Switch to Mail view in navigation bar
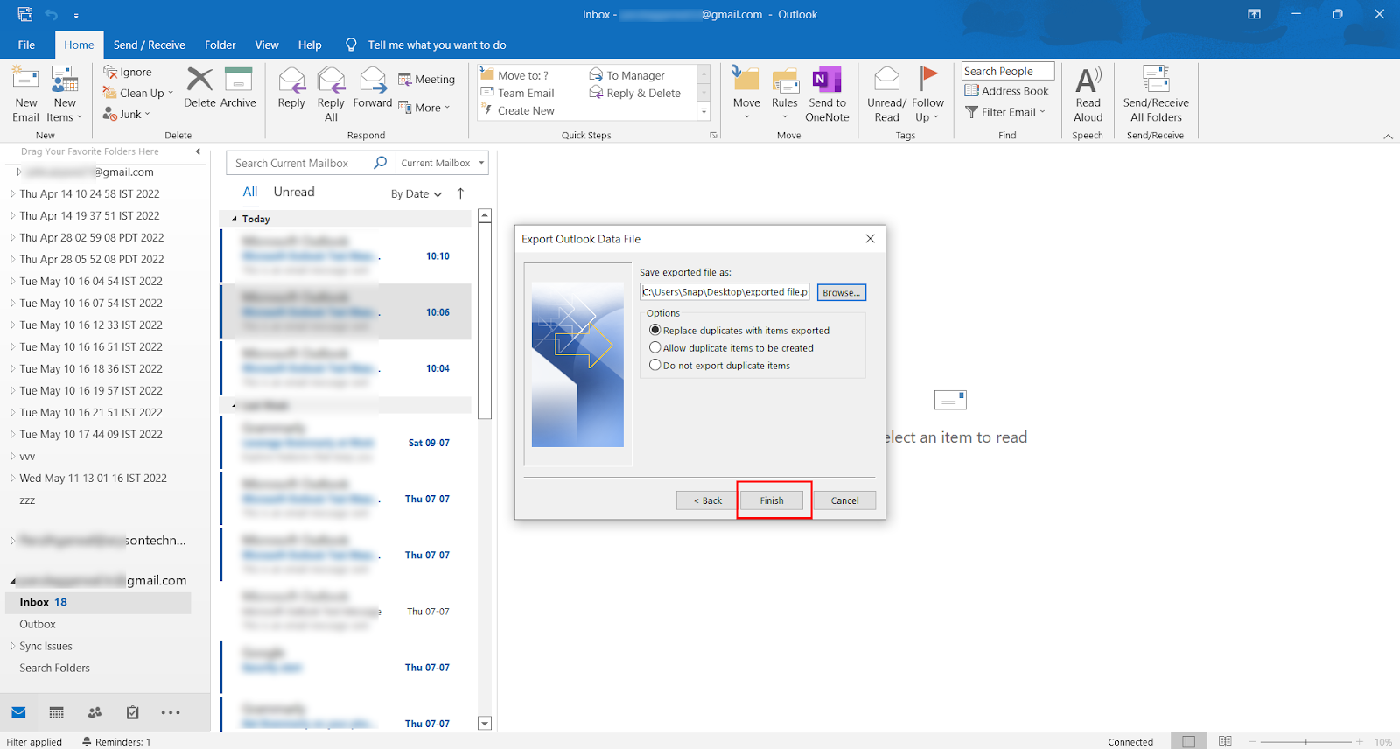Viewport: 1400px width, 749px height. [x=18, y=712]
